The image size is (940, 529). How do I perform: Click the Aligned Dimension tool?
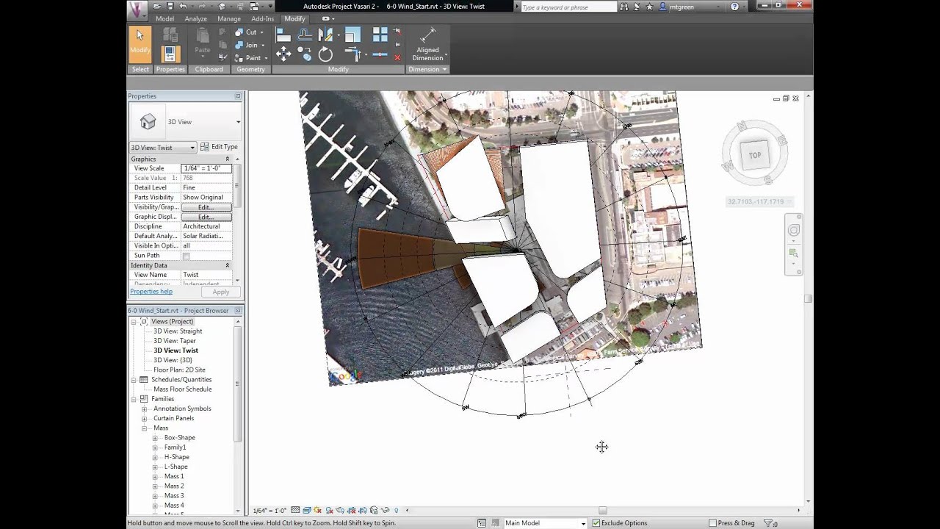[x=427, y=45]
